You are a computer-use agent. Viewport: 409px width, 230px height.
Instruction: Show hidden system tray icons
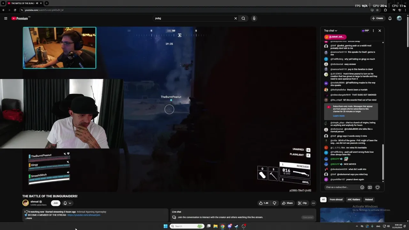click(x=357, y=226)
